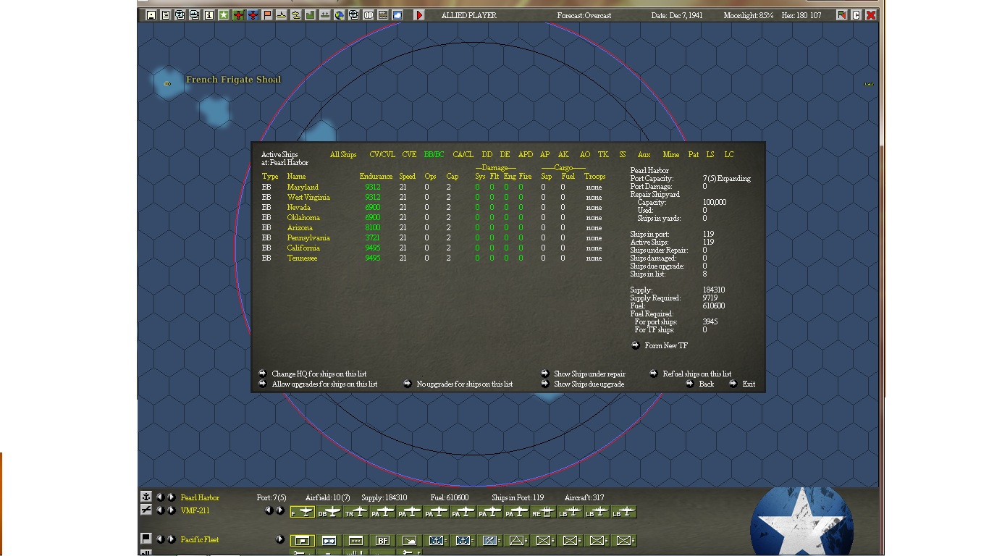Click the crosshair circle toolbar icon

click(353, 15)
